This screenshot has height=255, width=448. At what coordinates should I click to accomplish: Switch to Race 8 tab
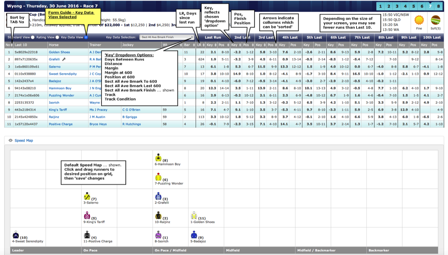click(x=438, y=6)
